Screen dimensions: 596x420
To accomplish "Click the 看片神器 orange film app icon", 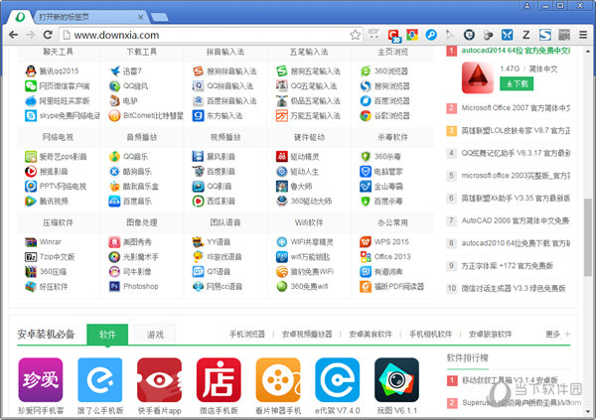I will 278,379.
